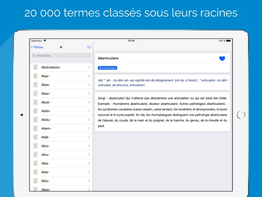Image resolution: width=262 pixels, height=197 pixels.
Task: Expand the Abar- row chevron
Action: [89, 76]
